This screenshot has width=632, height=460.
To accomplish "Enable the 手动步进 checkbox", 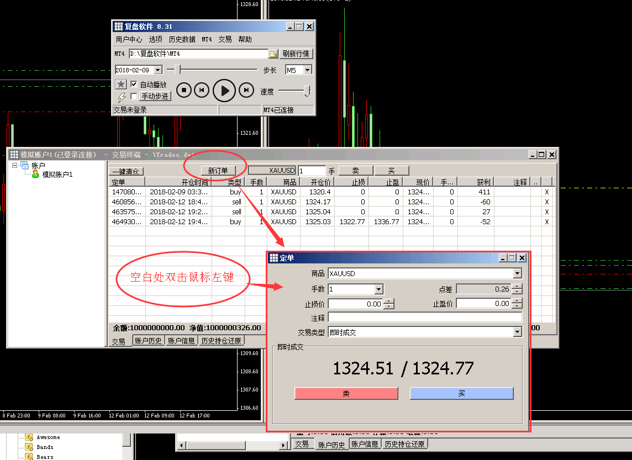I will (x=134, y=96).
